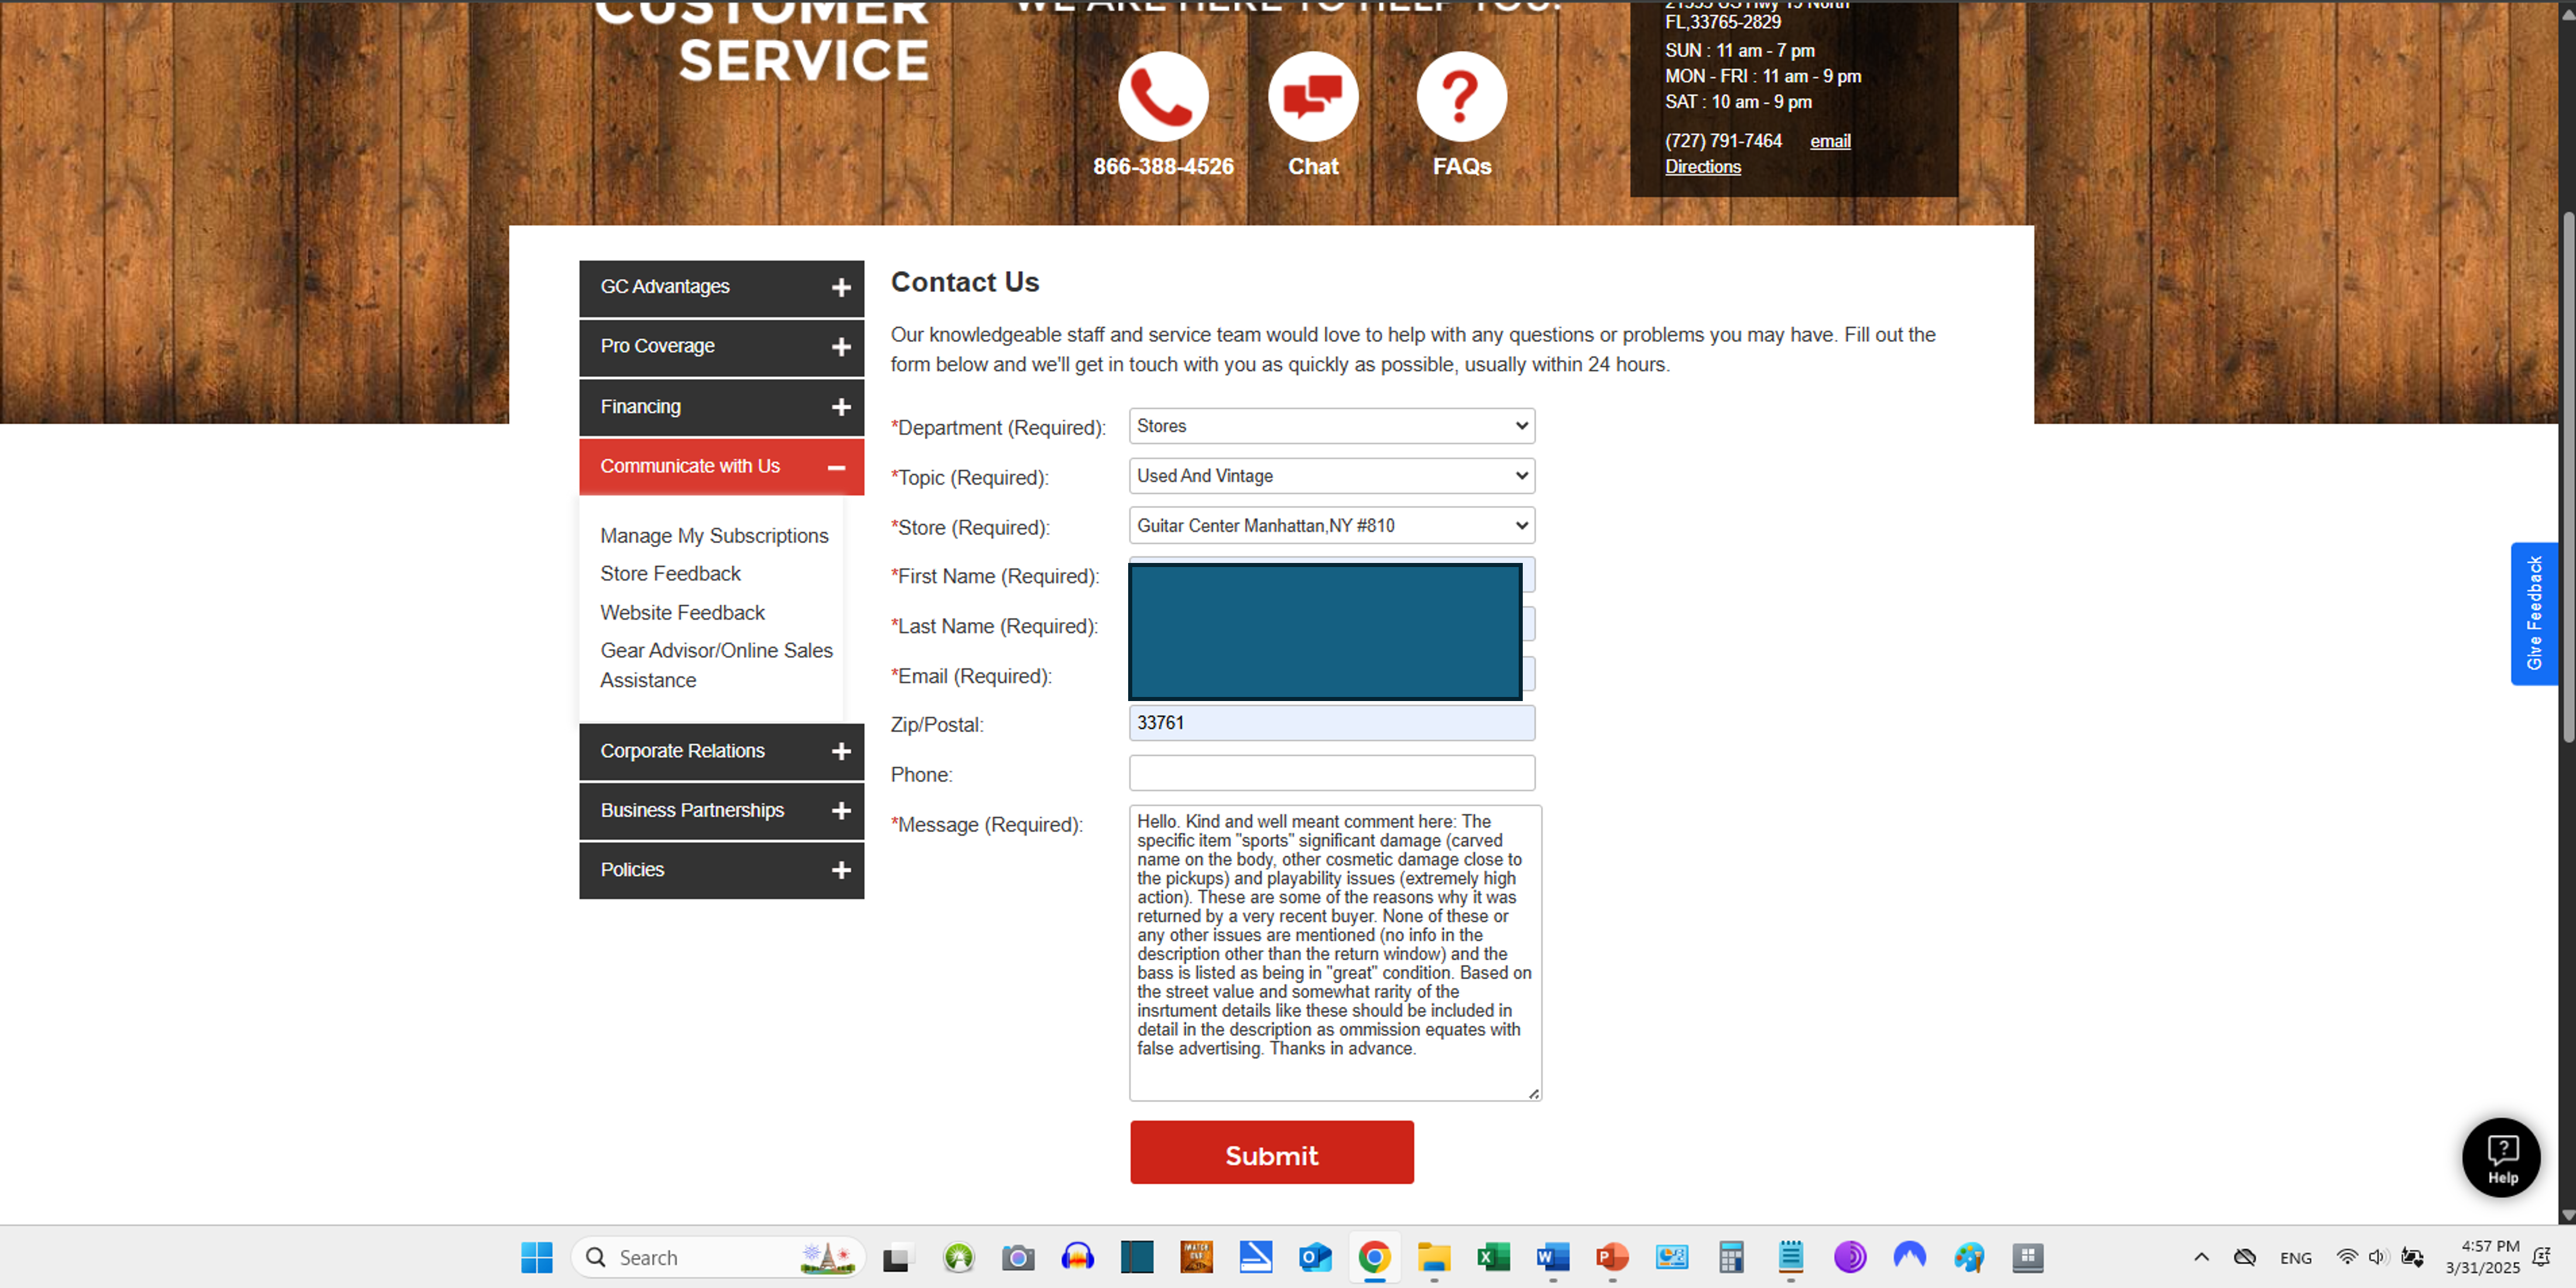Image resolution: width=2576 pixels, height=1288 pixels.
Task: Expand the Pro Coverage section
Action: pos(721,347)
